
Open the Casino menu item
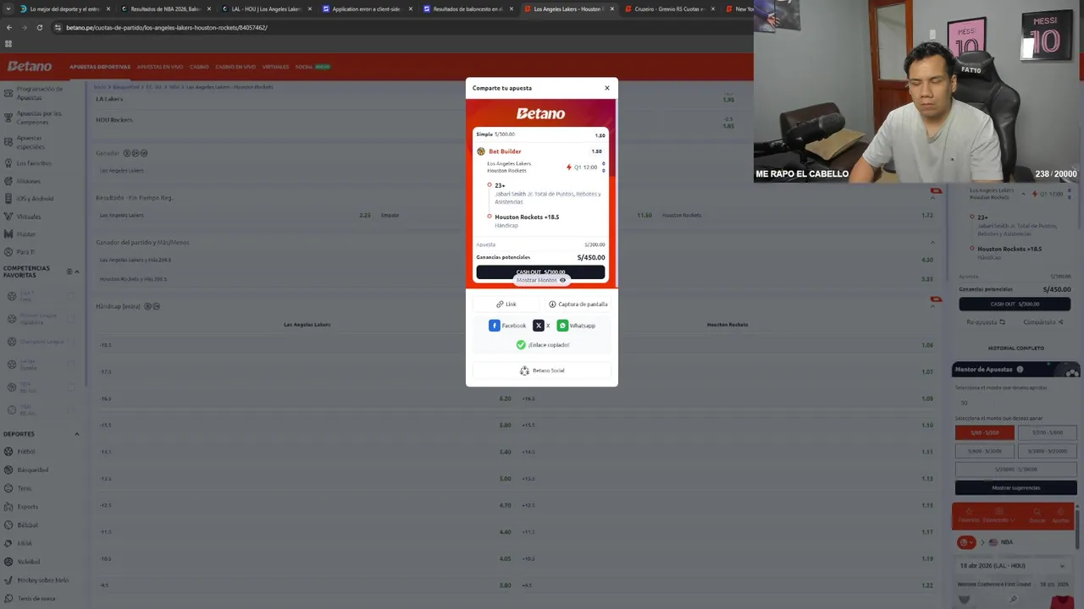coord(199,67)
